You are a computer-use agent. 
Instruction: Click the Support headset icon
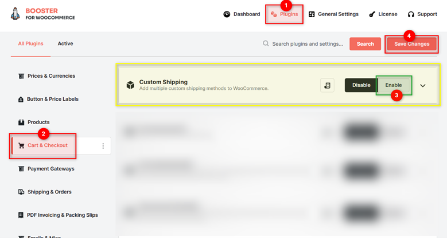pos(411,14)
